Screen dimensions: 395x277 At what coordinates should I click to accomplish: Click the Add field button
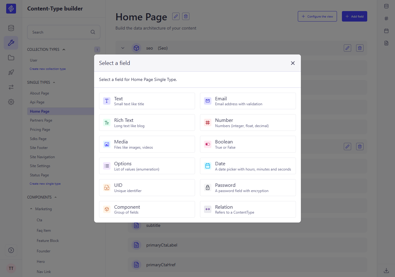355,16
